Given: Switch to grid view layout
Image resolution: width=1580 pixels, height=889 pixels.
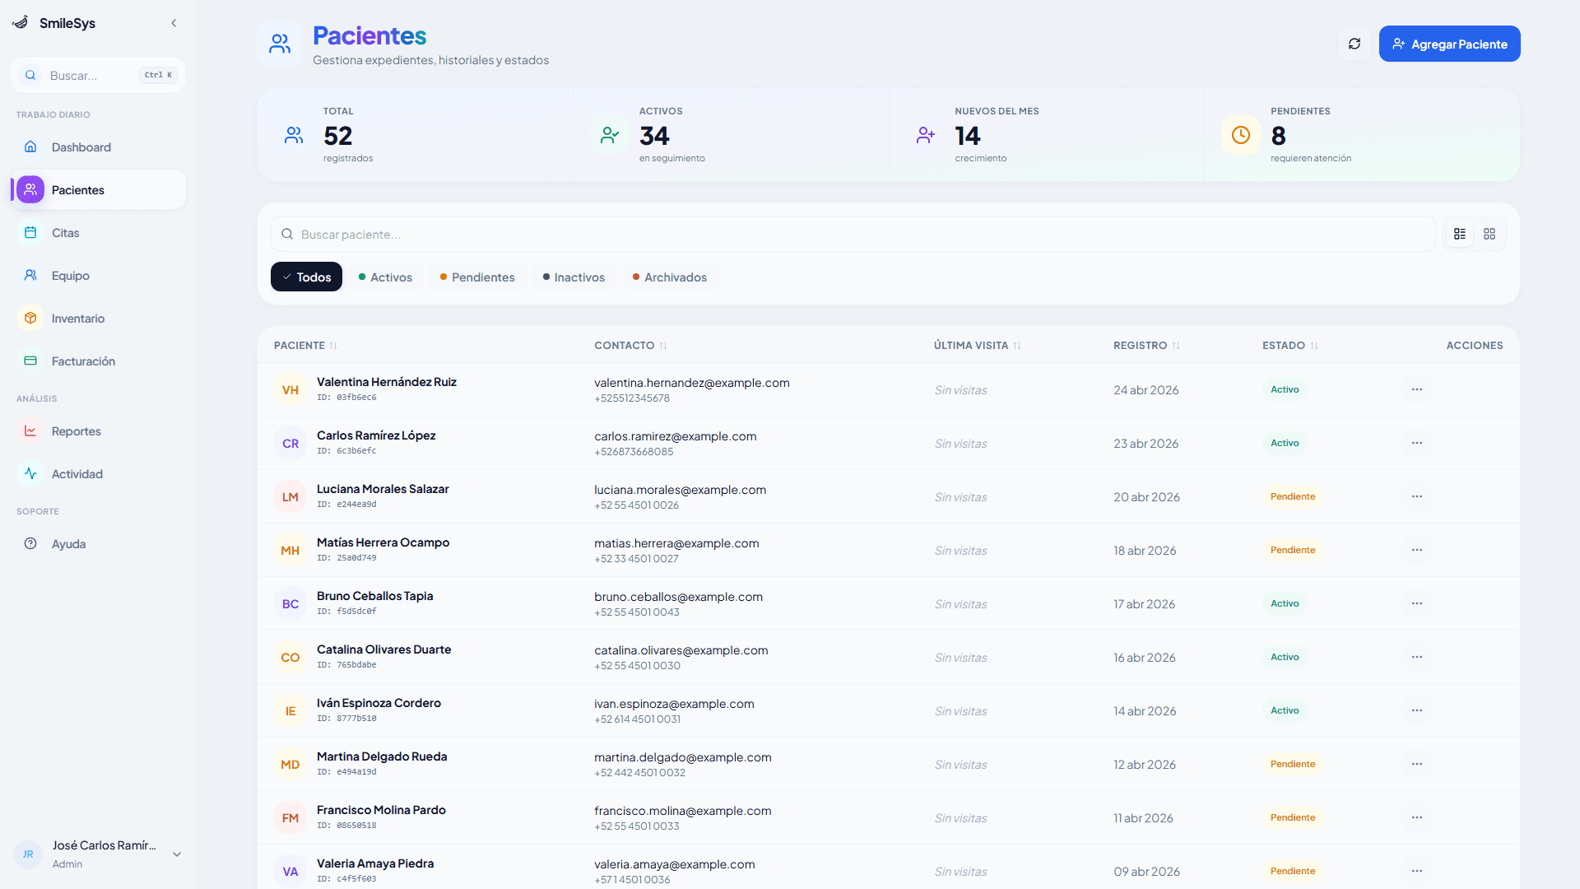Looking at the screenshot, I should tap(1489, 234).
